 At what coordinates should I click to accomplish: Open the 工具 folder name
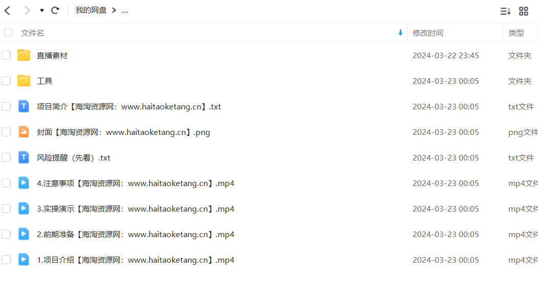[x=45, y=81]
